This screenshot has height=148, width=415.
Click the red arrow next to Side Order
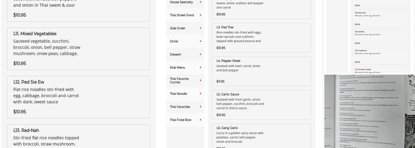pos(201,28)
